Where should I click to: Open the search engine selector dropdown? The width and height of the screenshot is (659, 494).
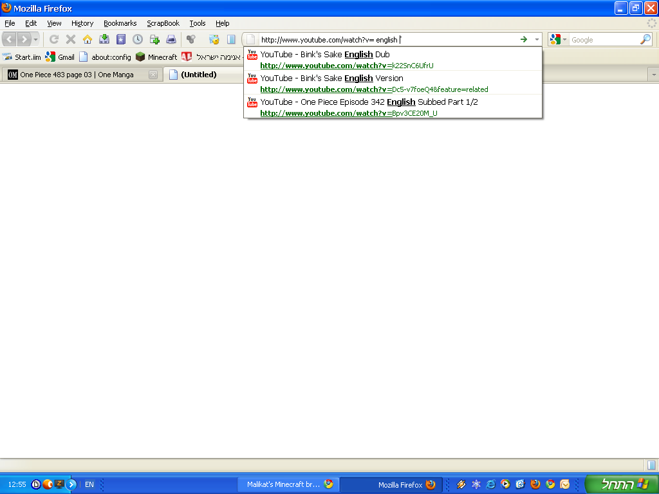558,40
